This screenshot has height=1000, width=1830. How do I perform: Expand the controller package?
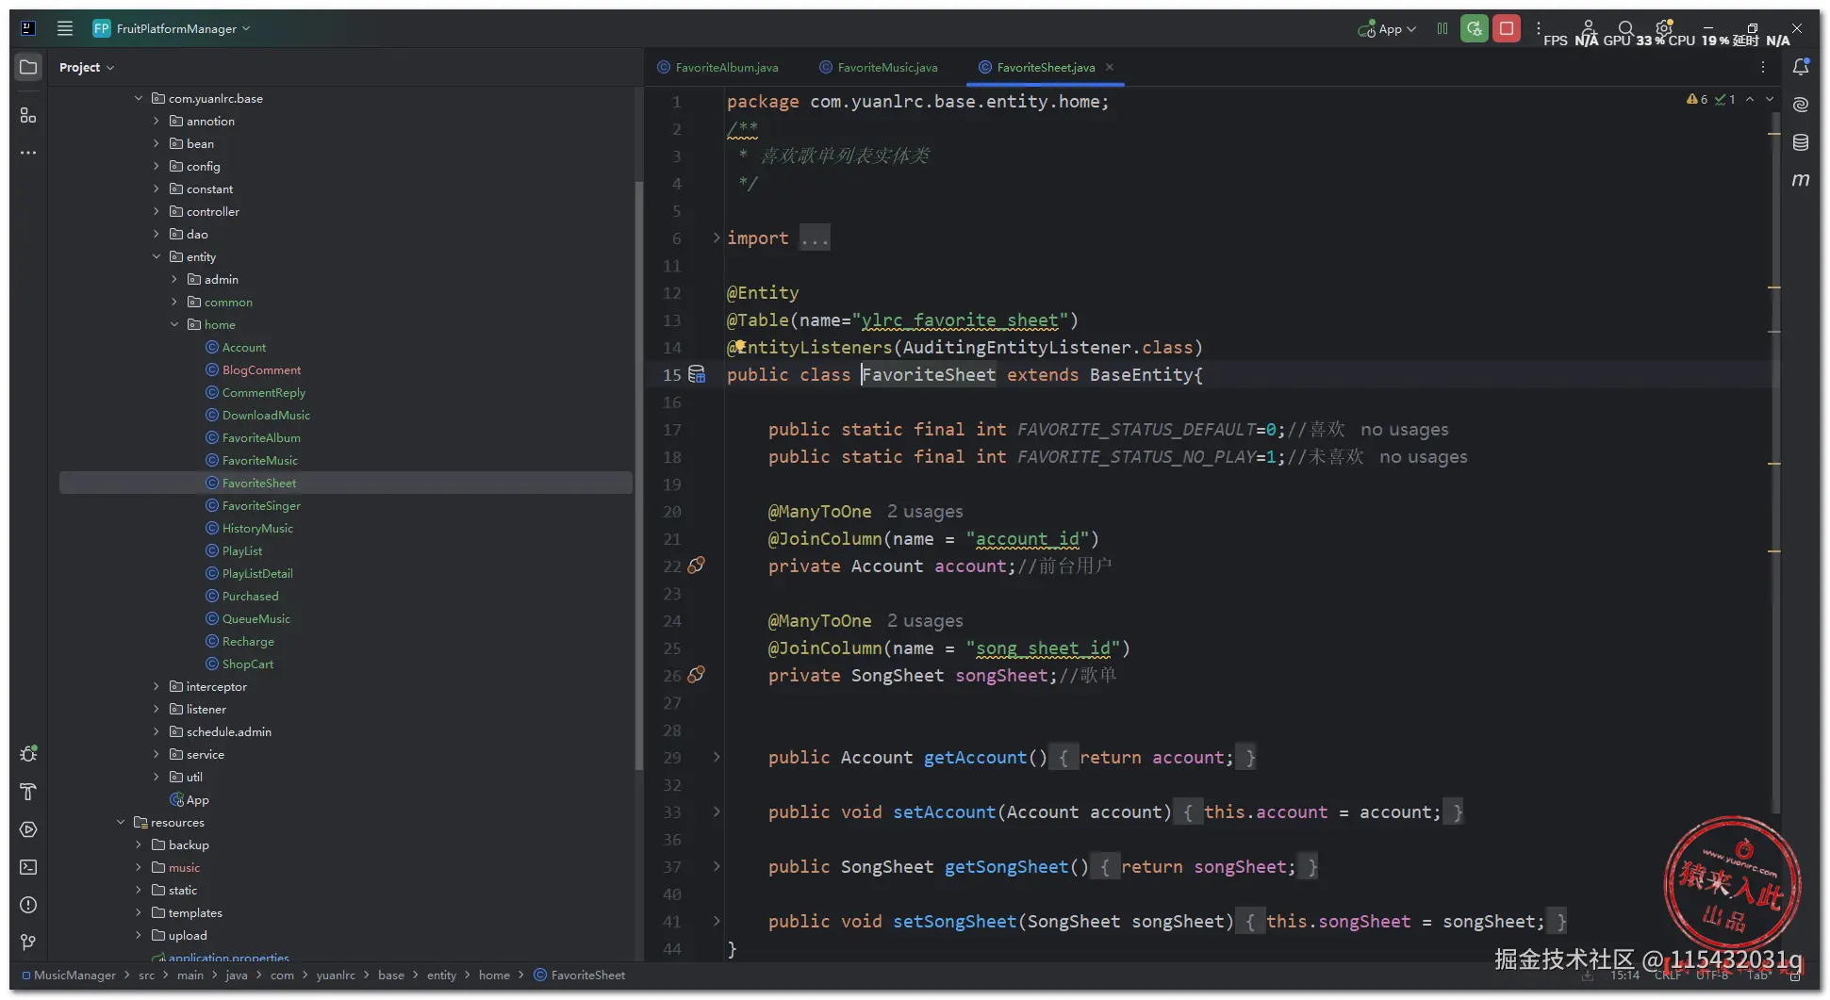pos(157,211)
